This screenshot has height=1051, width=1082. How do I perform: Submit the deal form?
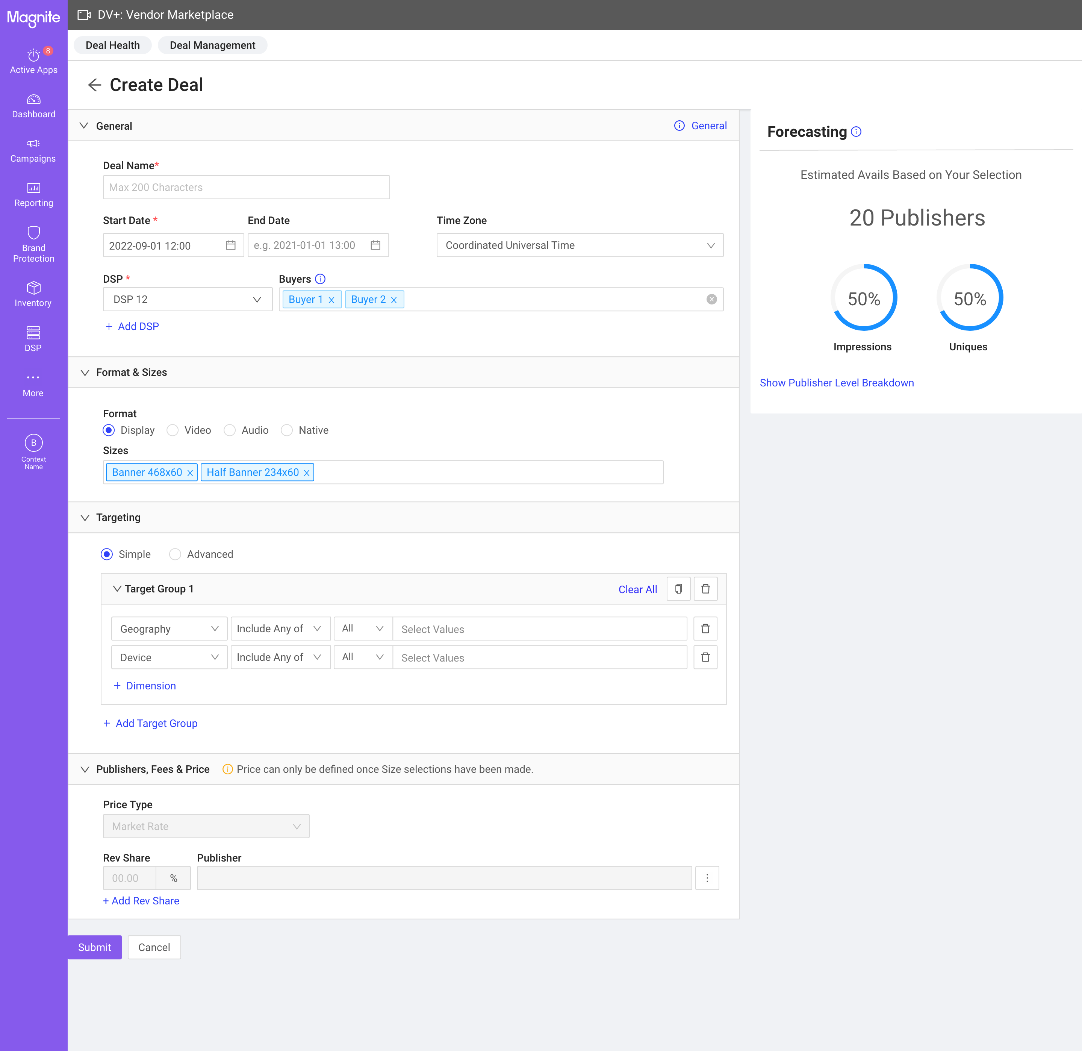[94, 948]
